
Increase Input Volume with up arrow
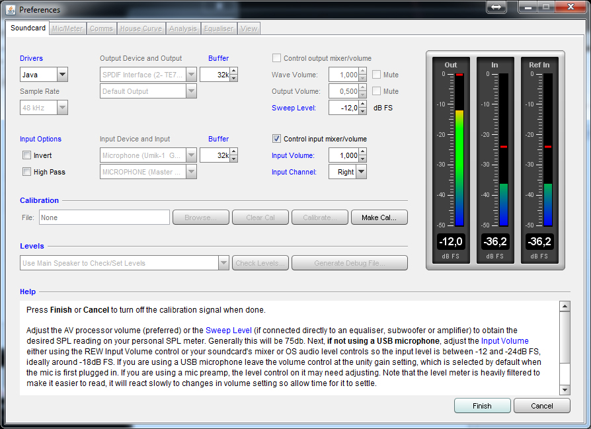click(x=362, y=152)
